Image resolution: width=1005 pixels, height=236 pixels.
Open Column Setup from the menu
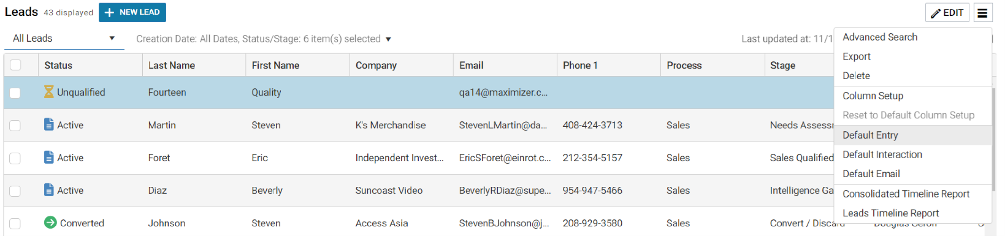pyautogui.click(x=873, y=96)
